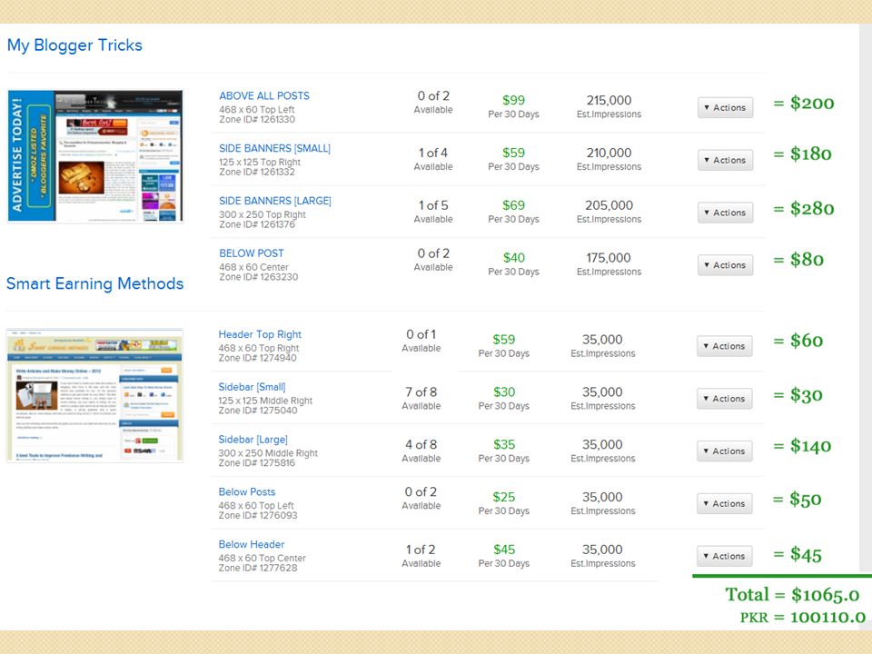Select the $25 price for Below Posts
The image size is (872, 654).
[x=504, y=497]
